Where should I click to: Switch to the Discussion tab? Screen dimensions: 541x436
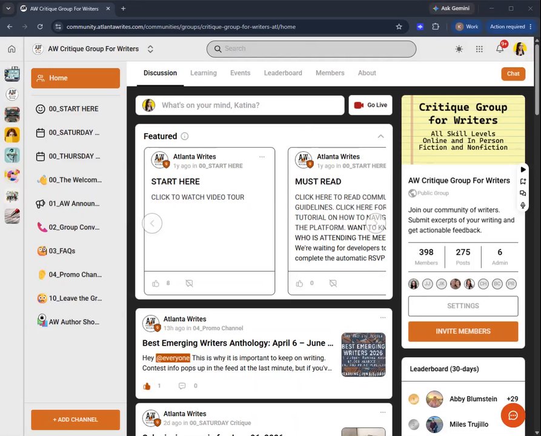(x=160, y=73)
